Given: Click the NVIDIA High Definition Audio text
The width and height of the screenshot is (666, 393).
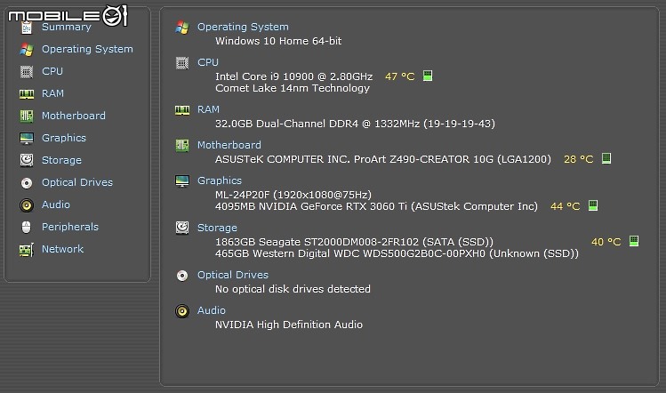Looking at the screenshot, I should [289, 325].
